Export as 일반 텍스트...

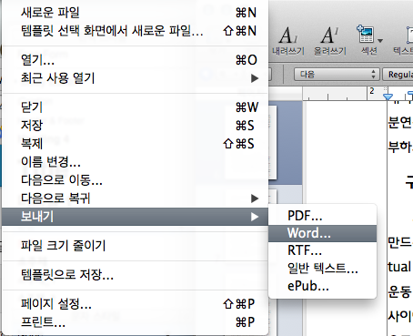[322, 269]
